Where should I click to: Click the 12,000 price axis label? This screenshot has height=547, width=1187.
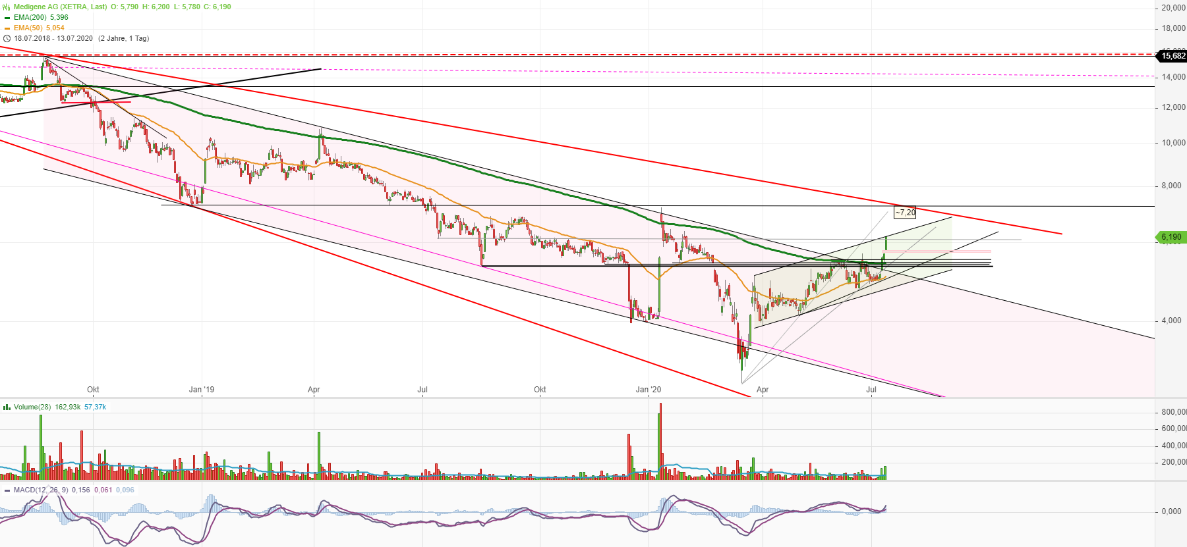coord(1173,107)
